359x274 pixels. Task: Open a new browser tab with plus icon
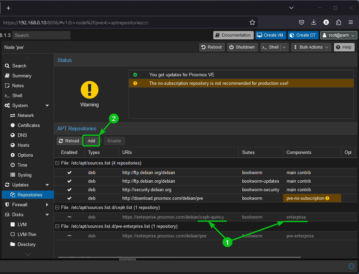tap(9, 8)
